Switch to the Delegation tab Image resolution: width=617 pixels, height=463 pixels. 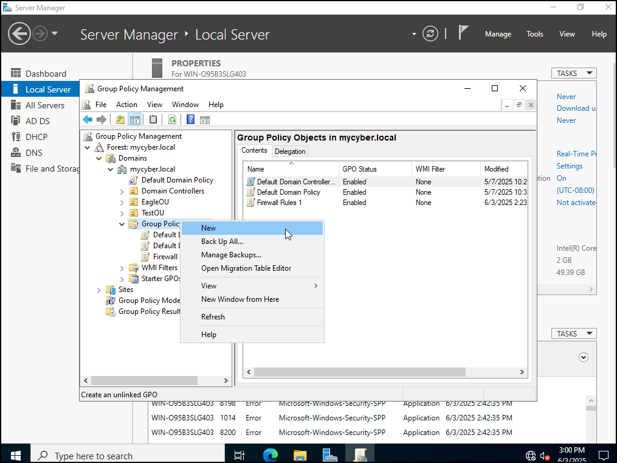point(289,151)
